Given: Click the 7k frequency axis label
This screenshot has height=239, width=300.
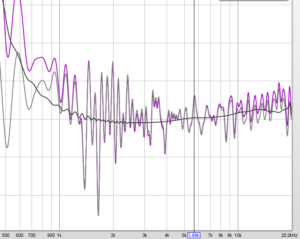Looking at the screenshot, I should click(x=210, y=235).
